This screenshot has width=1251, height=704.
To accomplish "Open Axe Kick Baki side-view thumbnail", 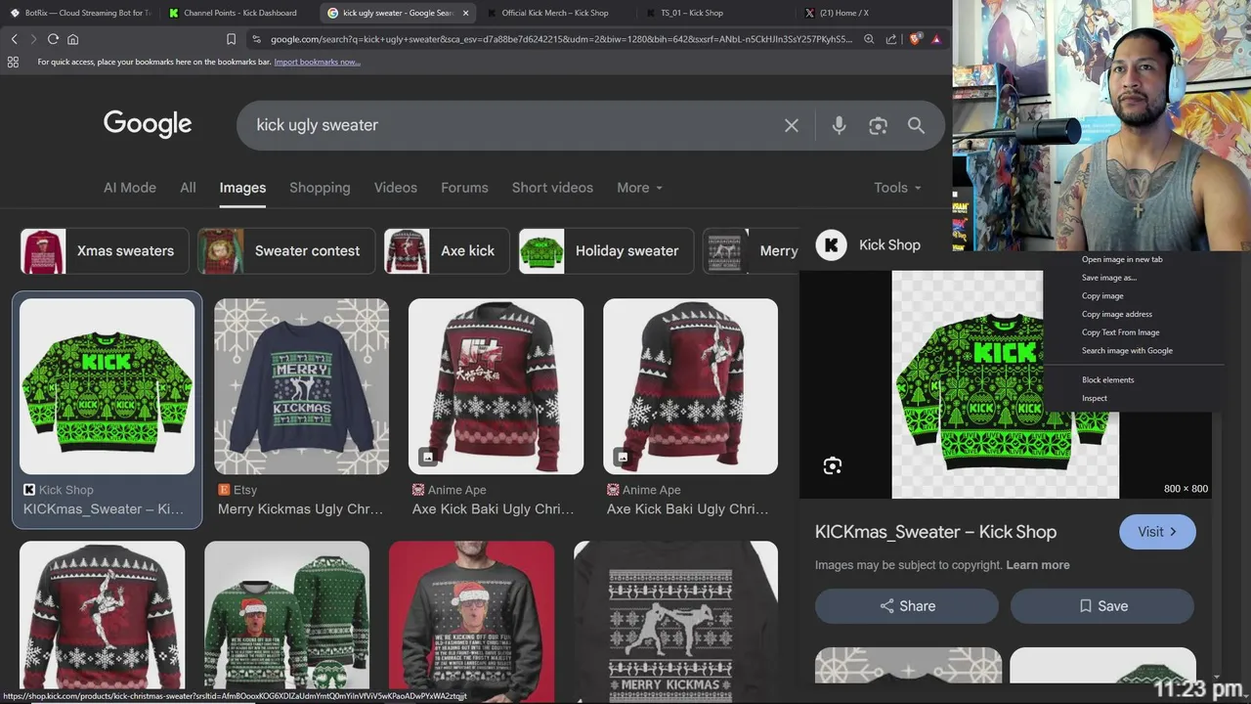I will [x=690, y=386].
